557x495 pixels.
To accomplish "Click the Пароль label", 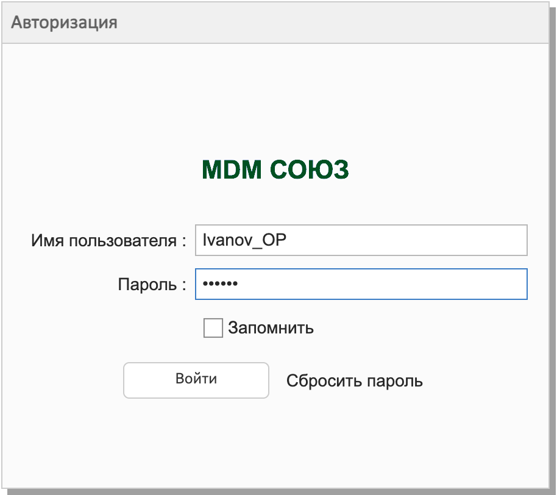I will pos(151,285).
